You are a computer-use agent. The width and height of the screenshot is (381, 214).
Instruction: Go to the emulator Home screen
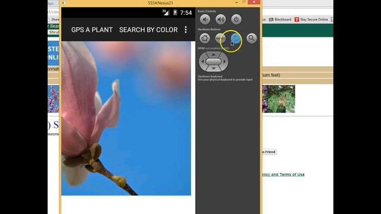[205, 38]
